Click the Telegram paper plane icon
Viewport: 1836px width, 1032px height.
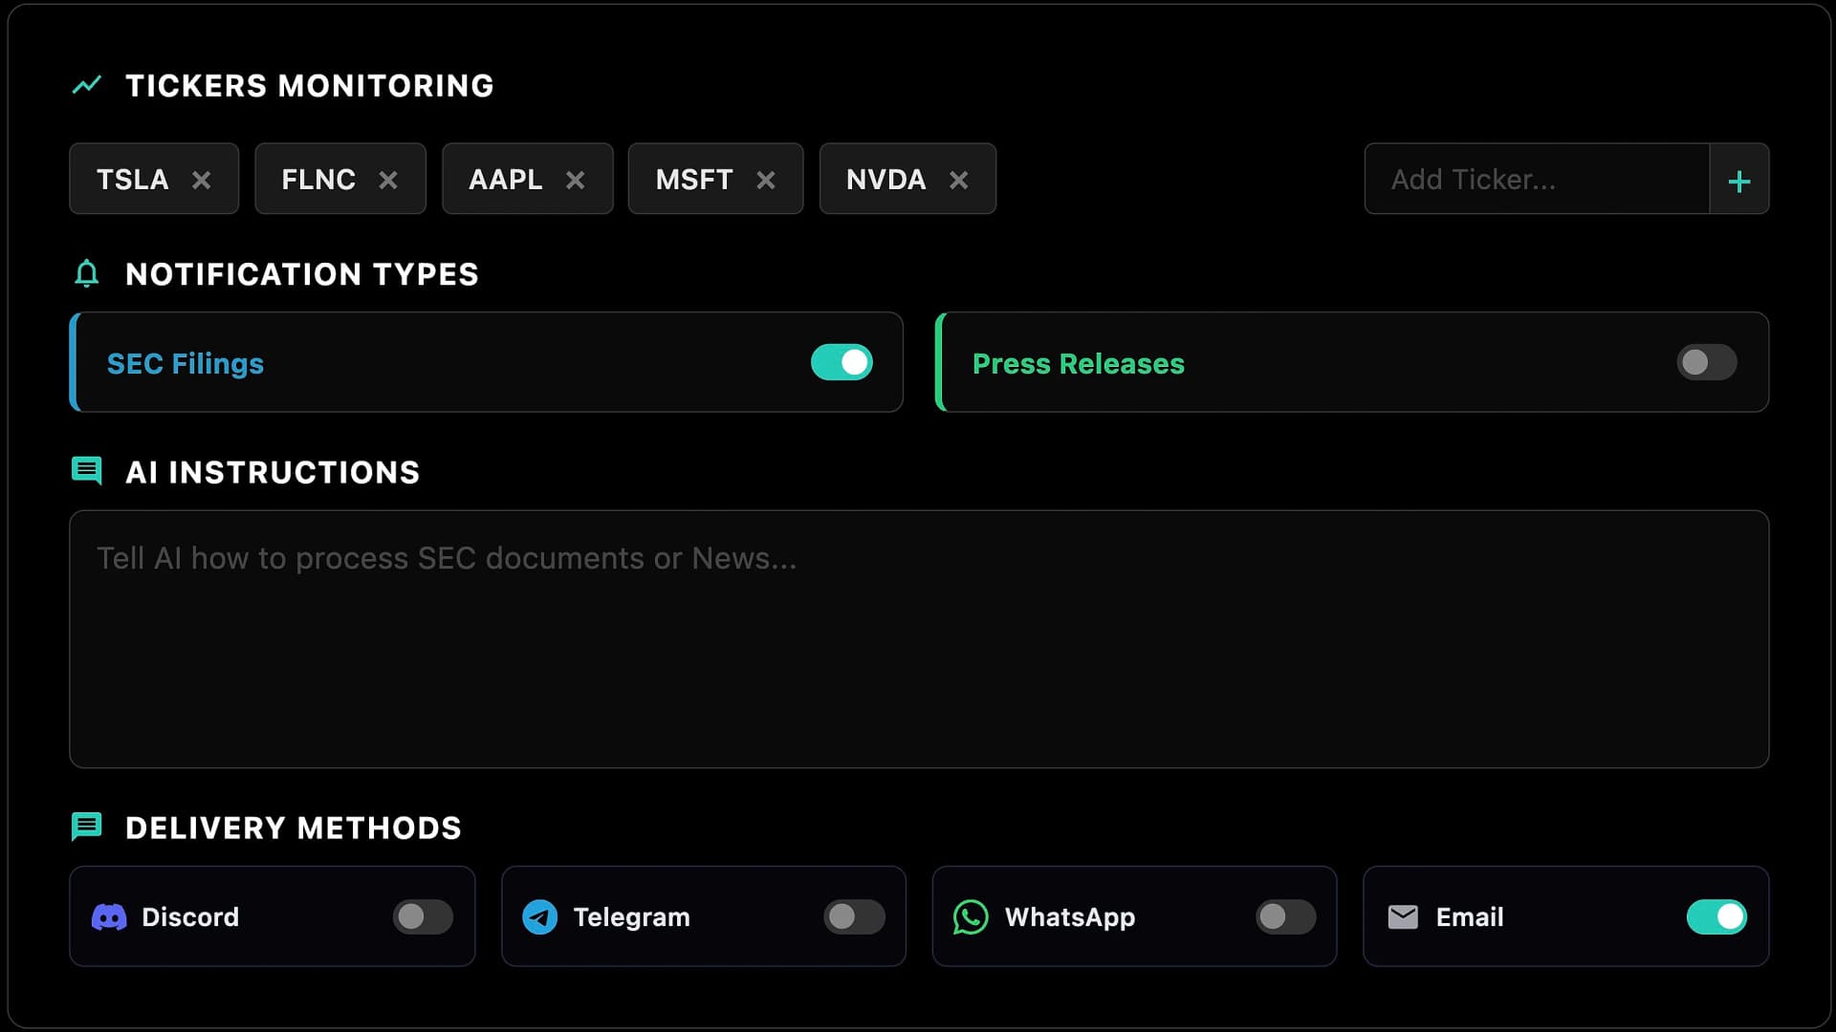coord(540,917)
